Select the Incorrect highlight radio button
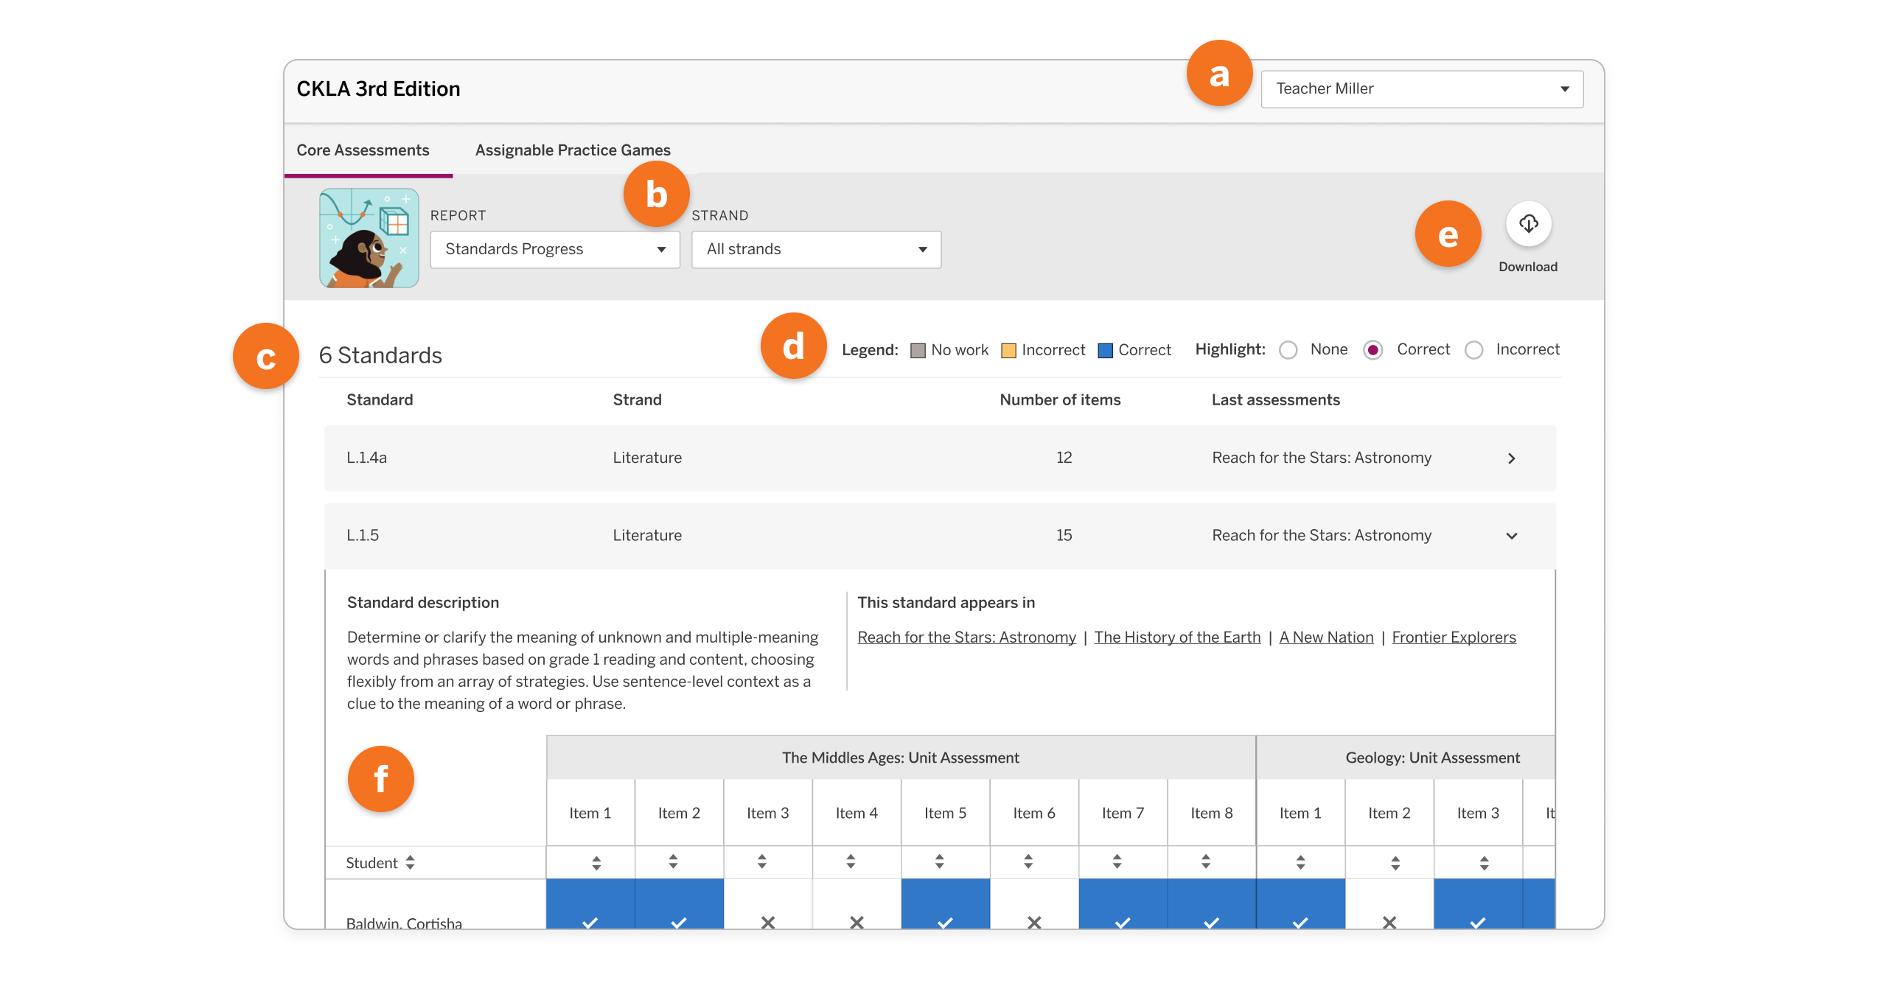This screenshot has width=1887, height=989. click(1474, 350)
